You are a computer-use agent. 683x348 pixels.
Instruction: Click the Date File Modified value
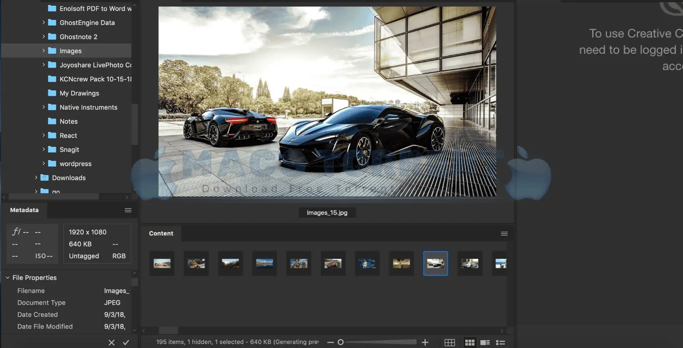click(115, 326)
